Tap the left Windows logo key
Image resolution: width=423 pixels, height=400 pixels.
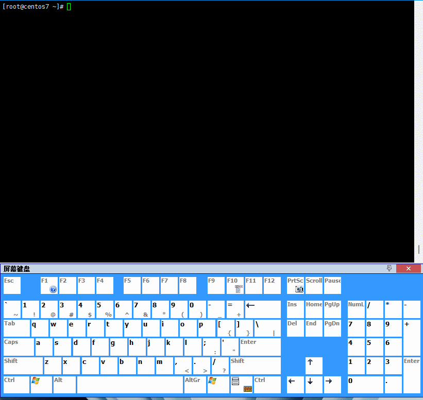pyautogui.click(x=41, y=385)
